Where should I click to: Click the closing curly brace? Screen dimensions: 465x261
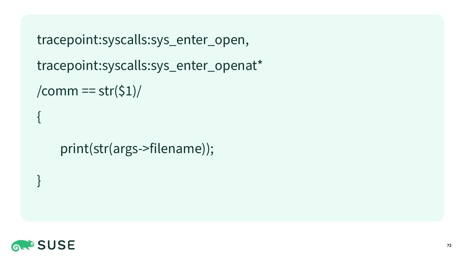[x=39, y=180]
